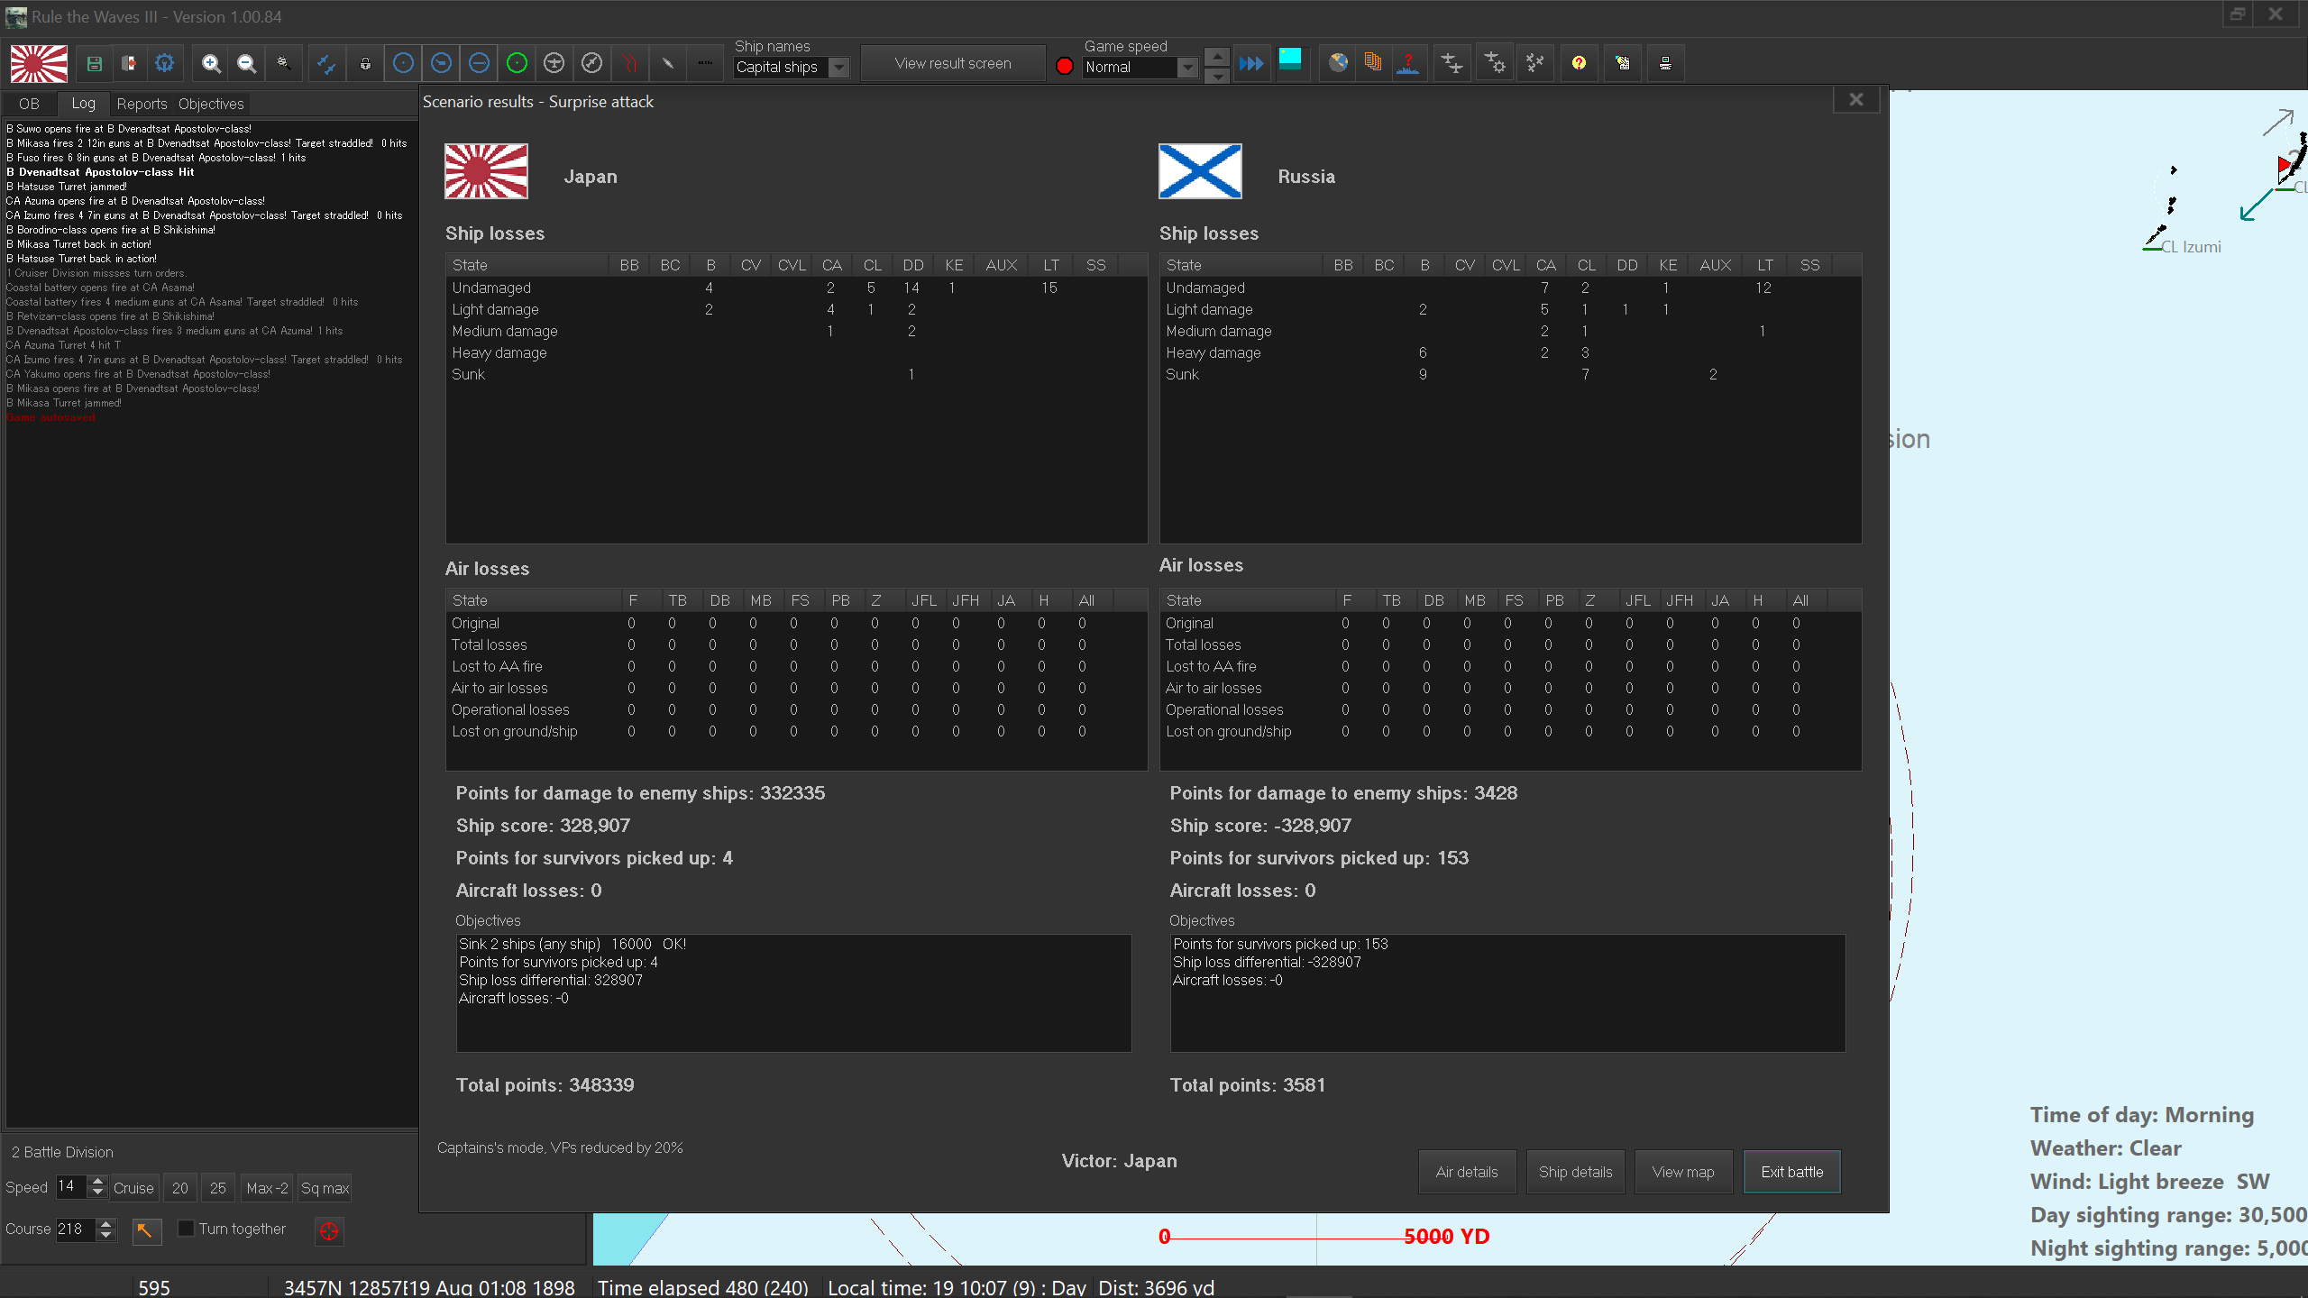Click the Course value field
This screenshot has width=2308, height=1298.
pyautogui.click(x=75, y=1229)
